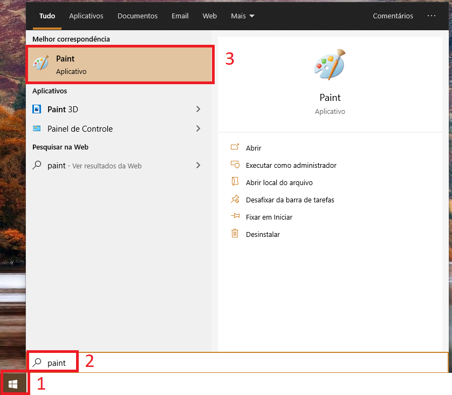Switch to the Aplicativos tab
The image size is (452, 395).
tap(86, 16)
